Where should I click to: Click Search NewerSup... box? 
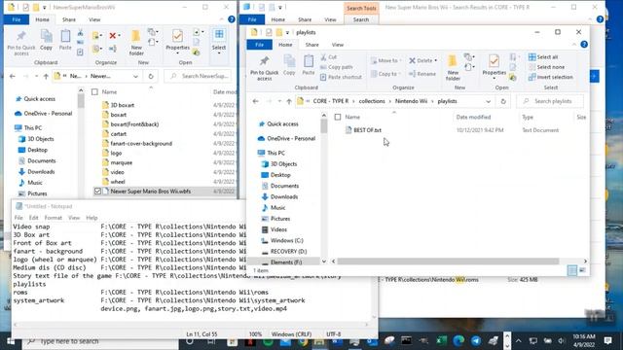[x=199, y=76]
